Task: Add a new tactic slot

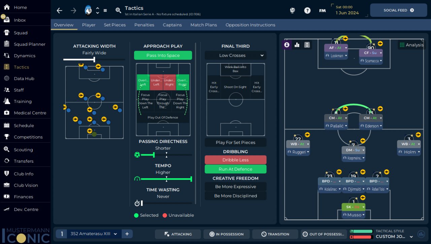Action: coord(127,234)
